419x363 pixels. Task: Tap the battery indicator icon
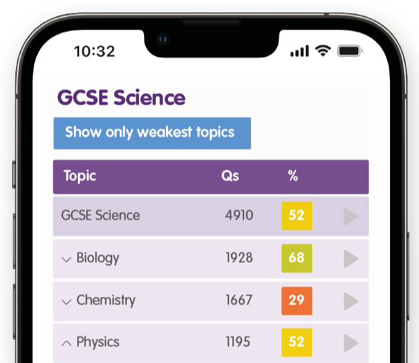[350, 51]
